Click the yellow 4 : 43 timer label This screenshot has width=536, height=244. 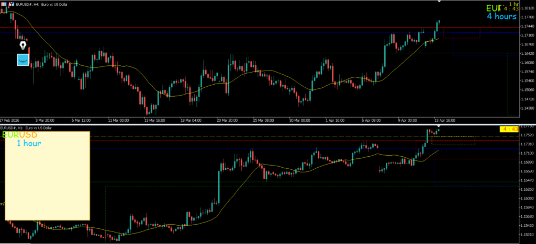click(509, 130)
